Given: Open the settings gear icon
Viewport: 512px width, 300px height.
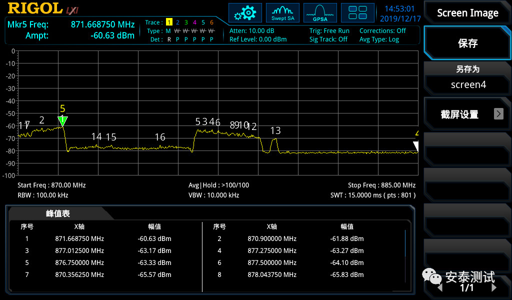Looking at the screenshot, I should 245,13.
